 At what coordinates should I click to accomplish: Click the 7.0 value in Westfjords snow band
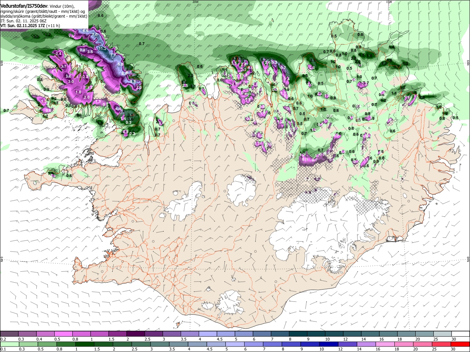(94, 34)
